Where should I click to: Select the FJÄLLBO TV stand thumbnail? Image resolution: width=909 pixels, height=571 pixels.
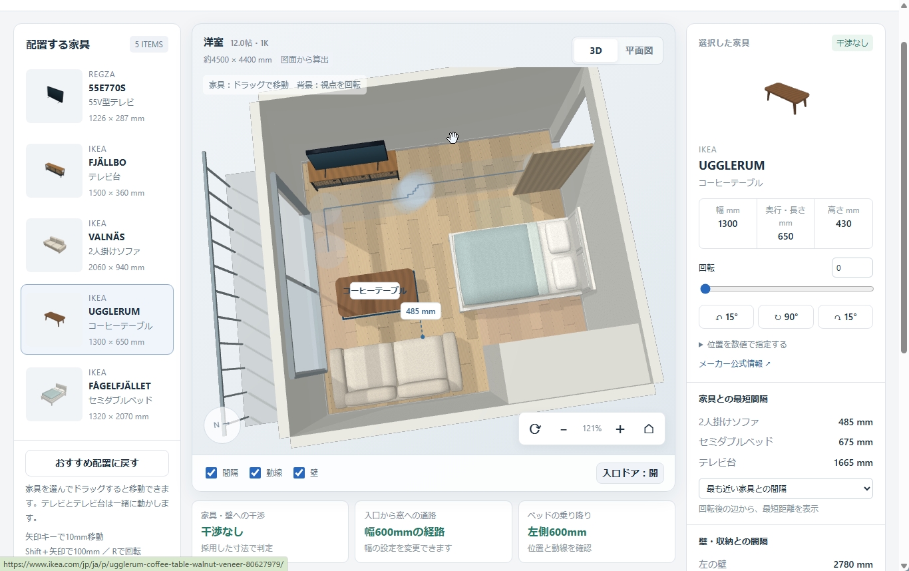[54, 170]
